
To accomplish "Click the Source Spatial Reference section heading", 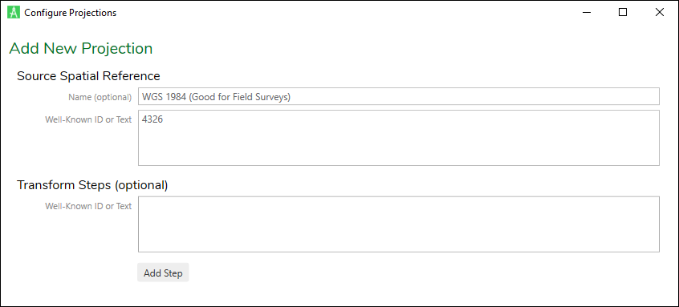I will pyautogui.click(x=88, y=76).
